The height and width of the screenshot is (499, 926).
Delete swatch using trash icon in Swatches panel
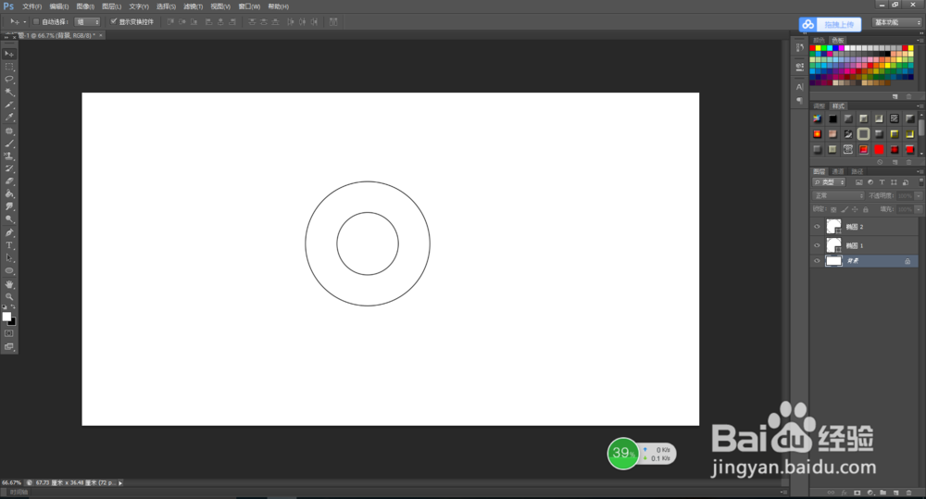pos(909,96)
